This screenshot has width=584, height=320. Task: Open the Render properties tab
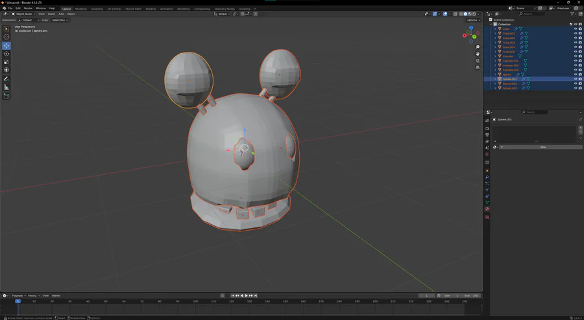tap(487, 129)
